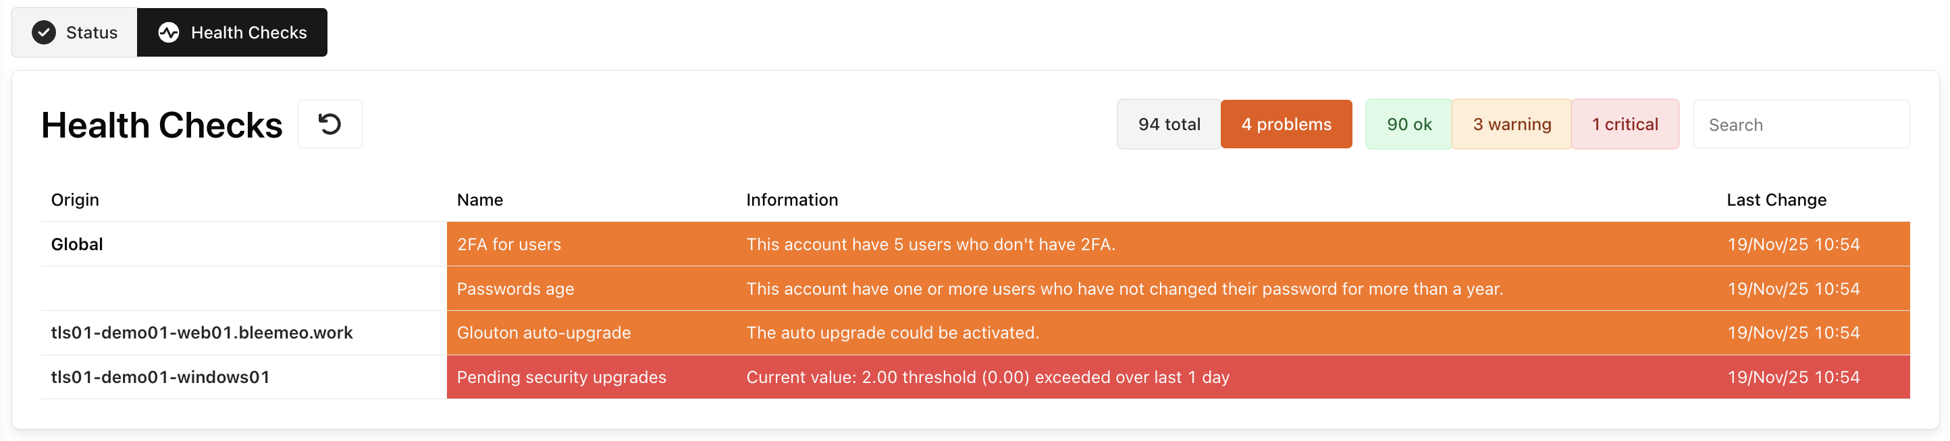The width and height of the screenshot is (1950, 441).
Task: Select the Pending security upgrades critical check
Action: (561, 377)
